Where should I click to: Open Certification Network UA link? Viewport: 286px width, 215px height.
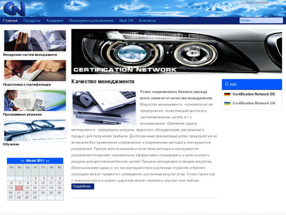pos(254,103)
